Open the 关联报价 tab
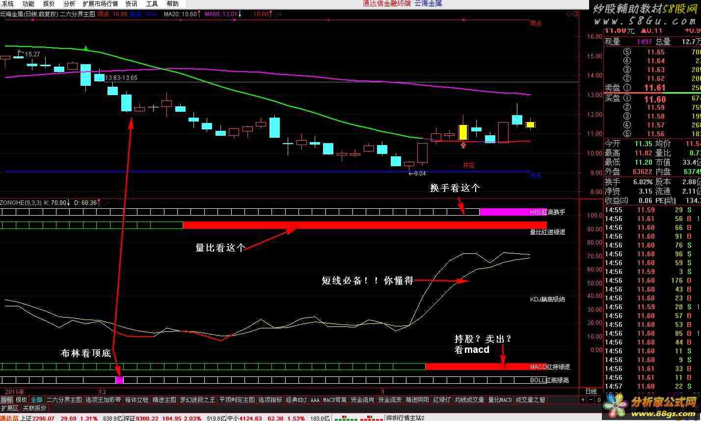701x421 pixels. point(34,408)
